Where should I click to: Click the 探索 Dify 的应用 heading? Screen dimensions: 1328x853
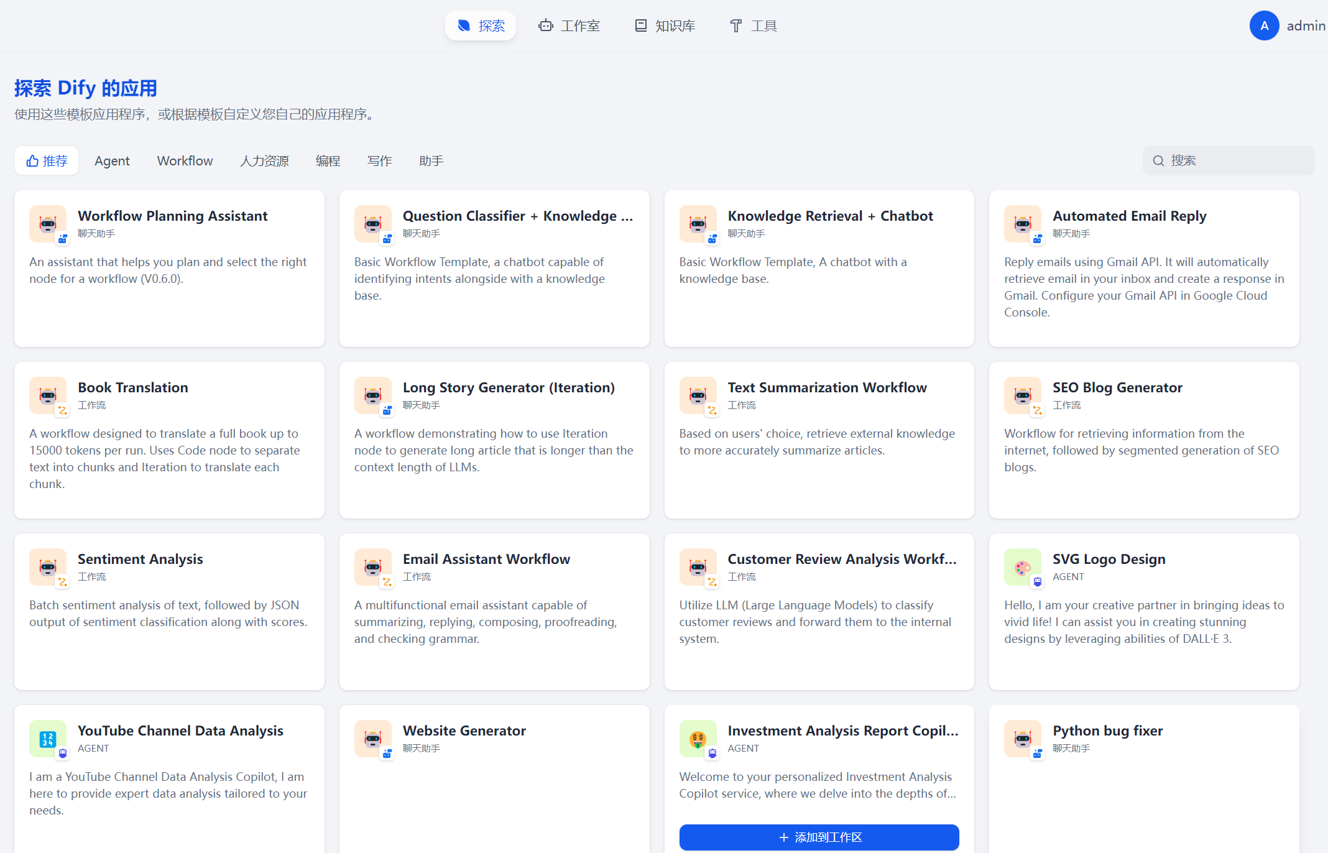86,88
